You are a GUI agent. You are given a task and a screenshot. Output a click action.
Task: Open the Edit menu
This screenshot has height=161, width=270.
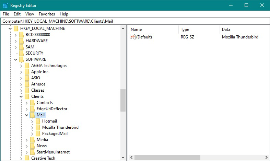(x=17, y=14)
